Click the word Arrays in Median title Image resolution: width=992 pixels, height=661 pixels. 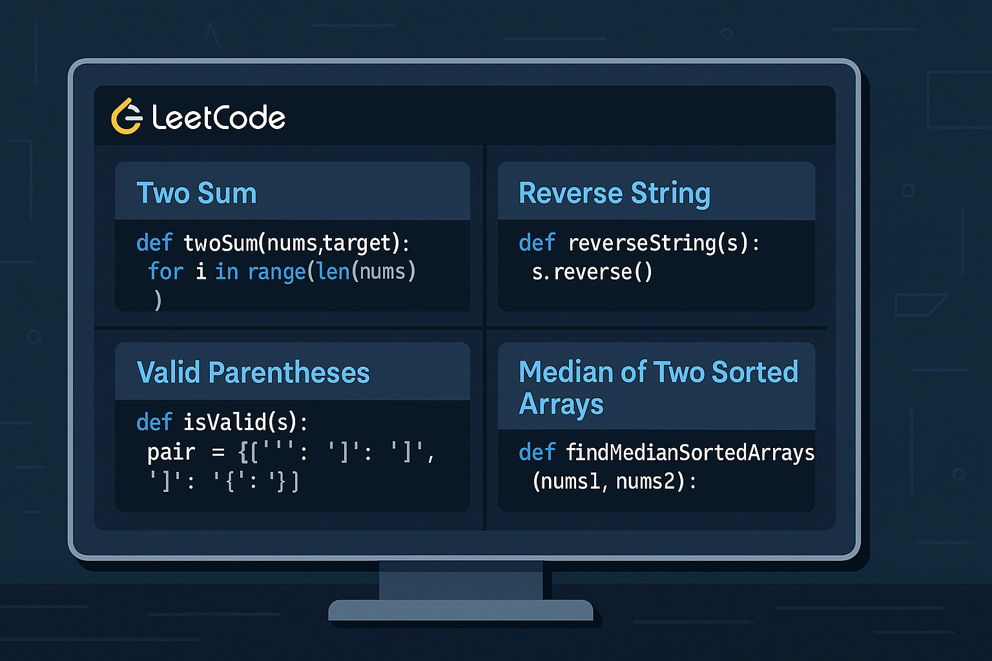pos(561,404)
